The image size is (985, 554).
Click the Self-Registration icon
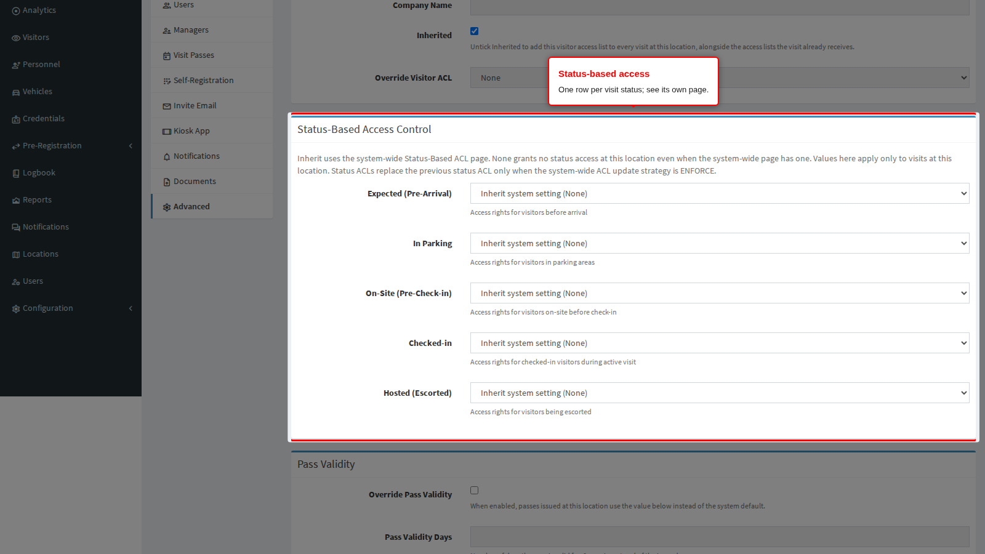[x=167, y=81]
